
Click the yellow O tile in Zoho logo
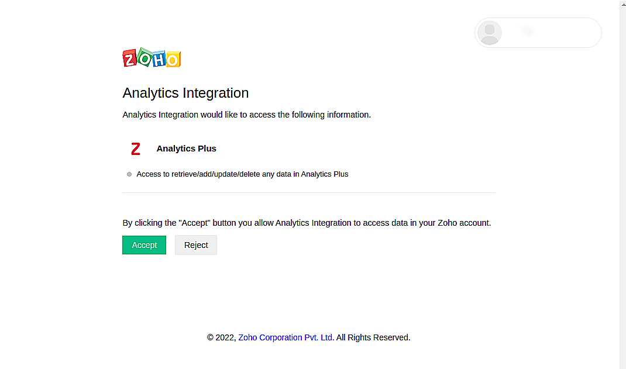coord(173,60)
